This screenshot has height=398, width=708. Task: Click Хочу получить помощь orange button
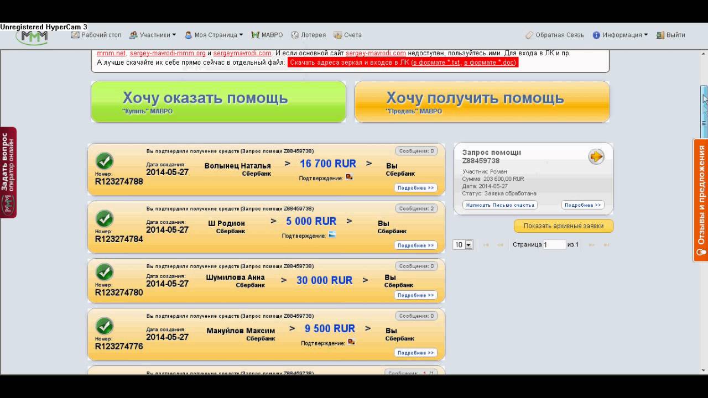coord(482,102)
